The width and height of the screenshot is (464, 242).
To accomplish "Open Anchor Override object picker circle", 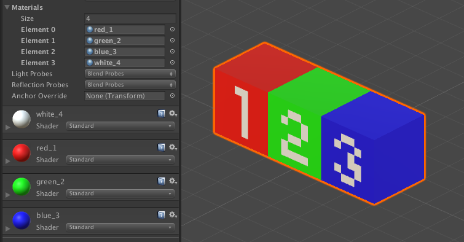I will [172, 96].
